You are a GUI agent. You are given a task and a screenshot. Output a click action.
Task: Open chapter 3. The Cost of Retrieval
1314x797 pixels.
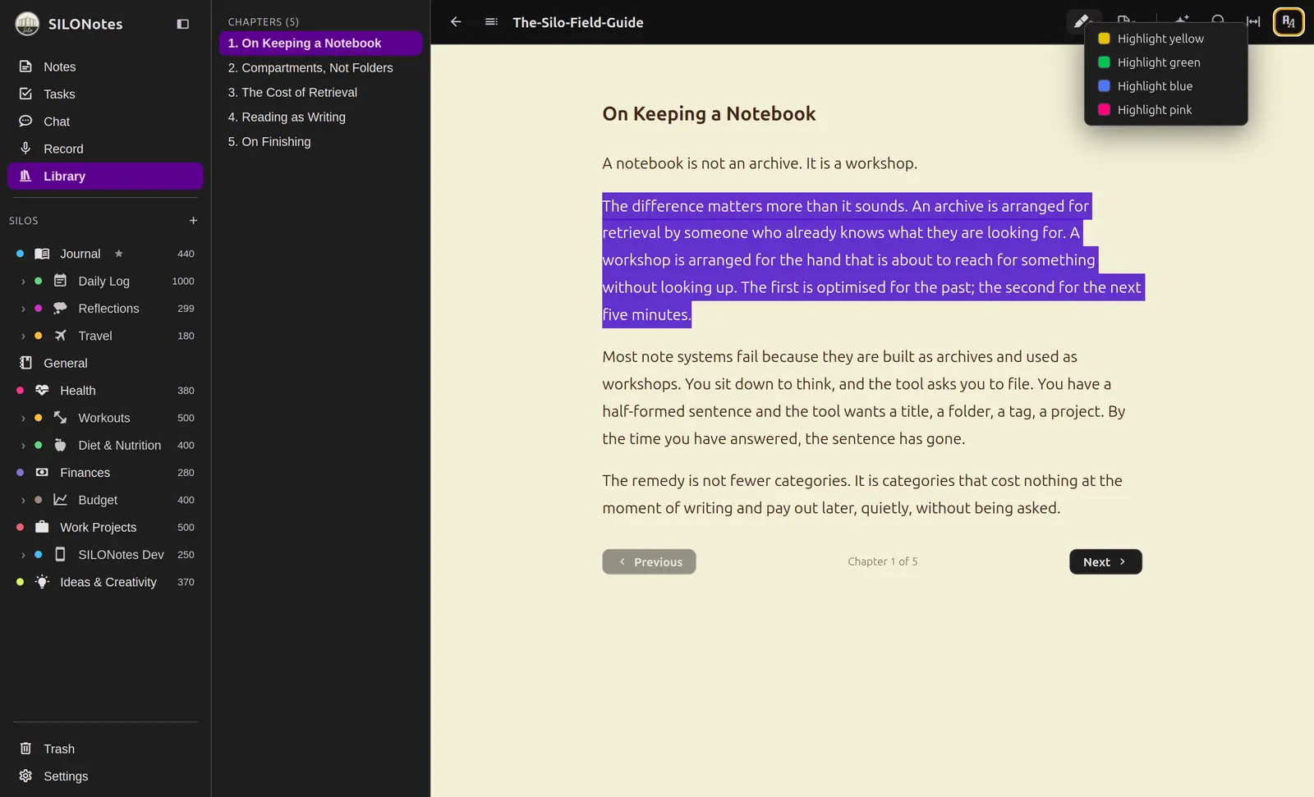[320, 93]
